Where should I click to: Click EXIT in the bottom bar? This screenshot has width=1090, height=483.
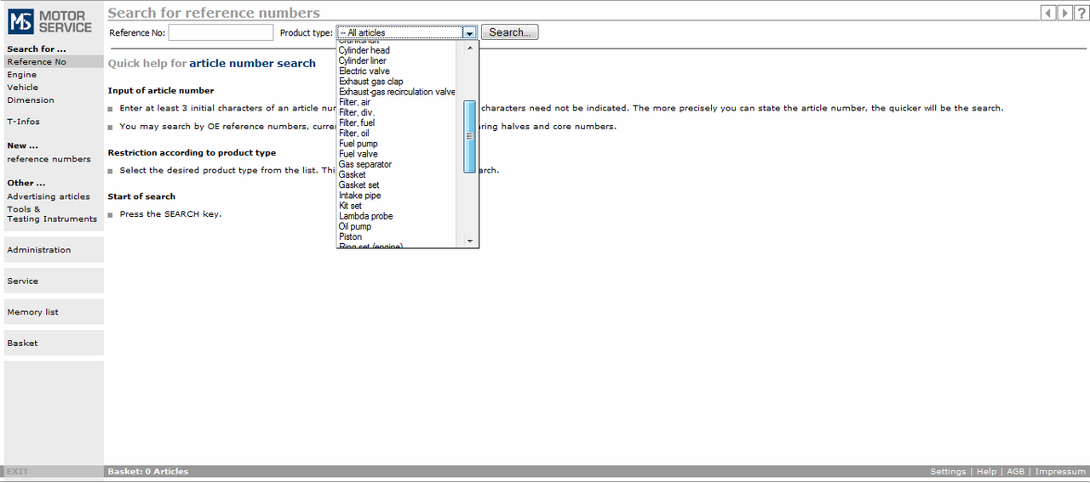[x=18, y=471]
